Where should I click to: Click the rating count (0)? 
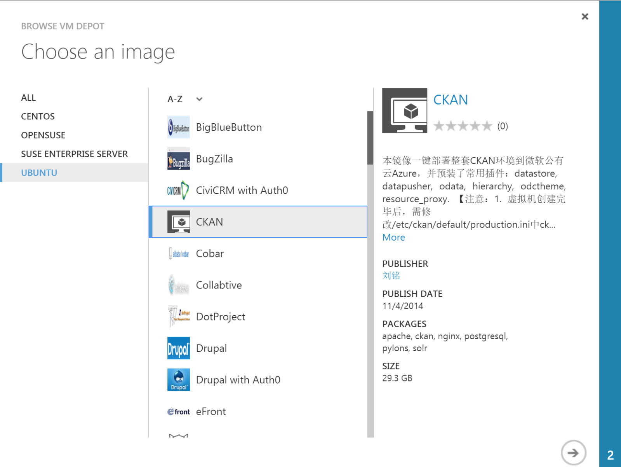[503, 126]
